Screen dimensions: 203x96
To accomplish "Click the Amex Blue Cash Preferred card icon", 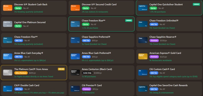I will 75,56.
